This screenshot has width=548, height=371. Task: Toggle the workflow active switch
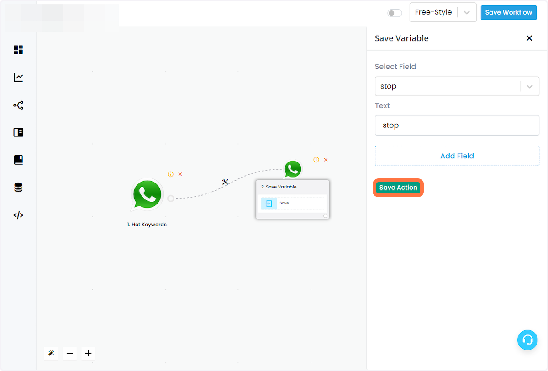pos(395,13)
